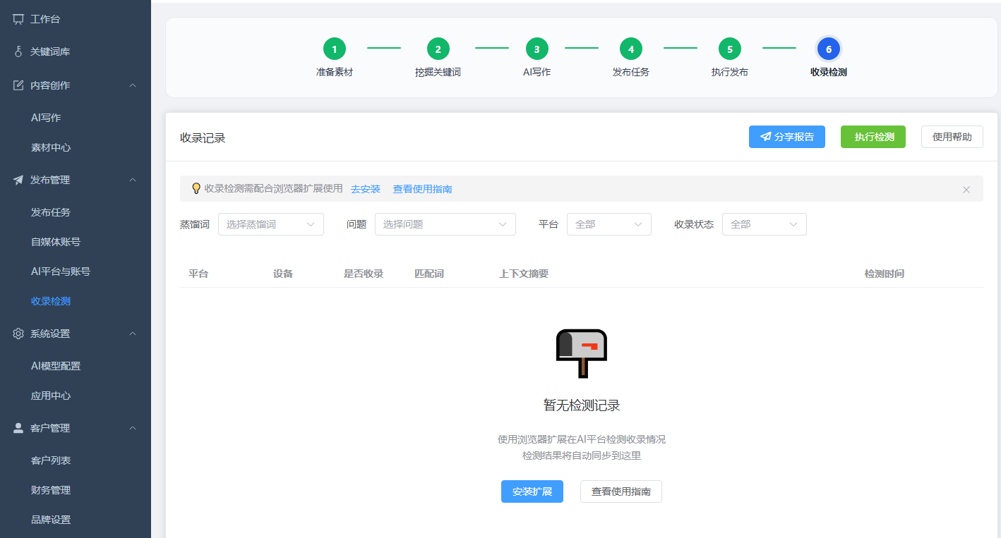The width and height of the screenshot is (1001, 538).
Task: Click the 客户管理 person icon
Action: pos(18,427)
